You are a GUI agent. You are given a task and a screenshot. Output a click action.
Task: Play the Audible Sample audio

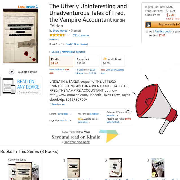(12, 71)
